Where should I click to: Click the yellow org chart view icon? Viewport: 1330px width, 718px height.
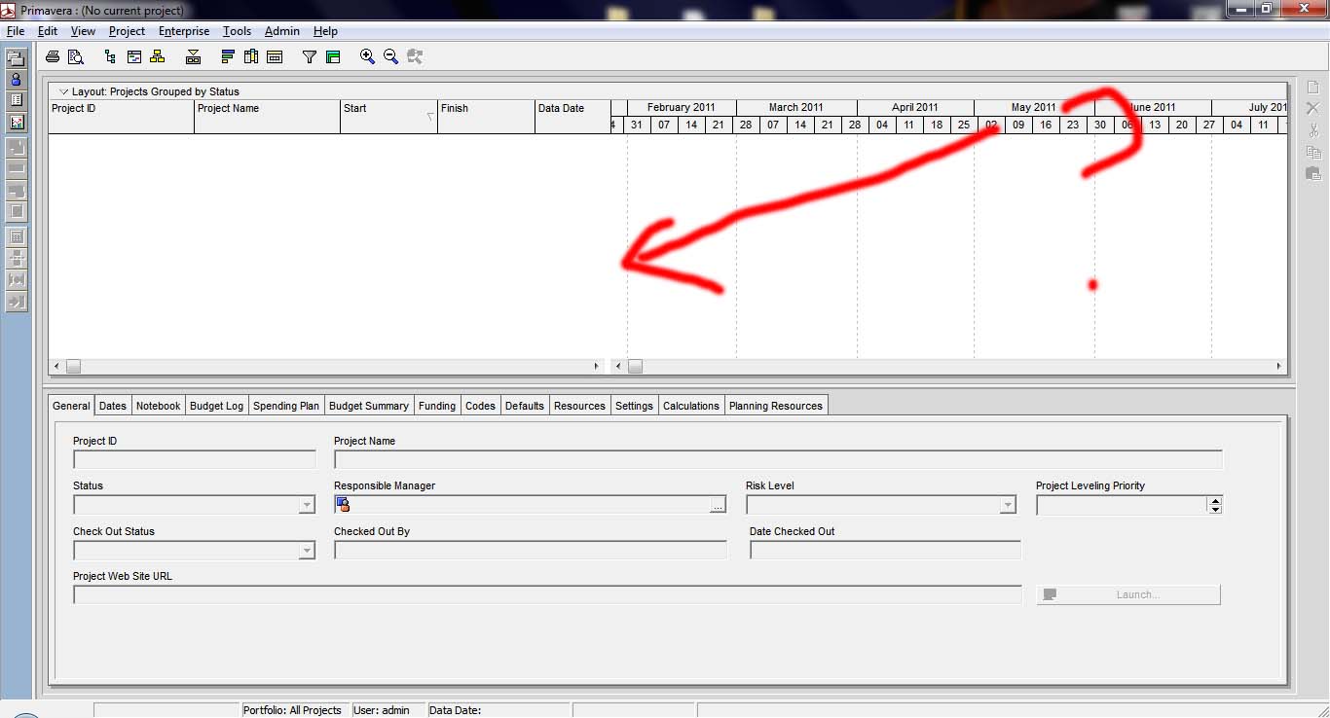coord(157,57)
